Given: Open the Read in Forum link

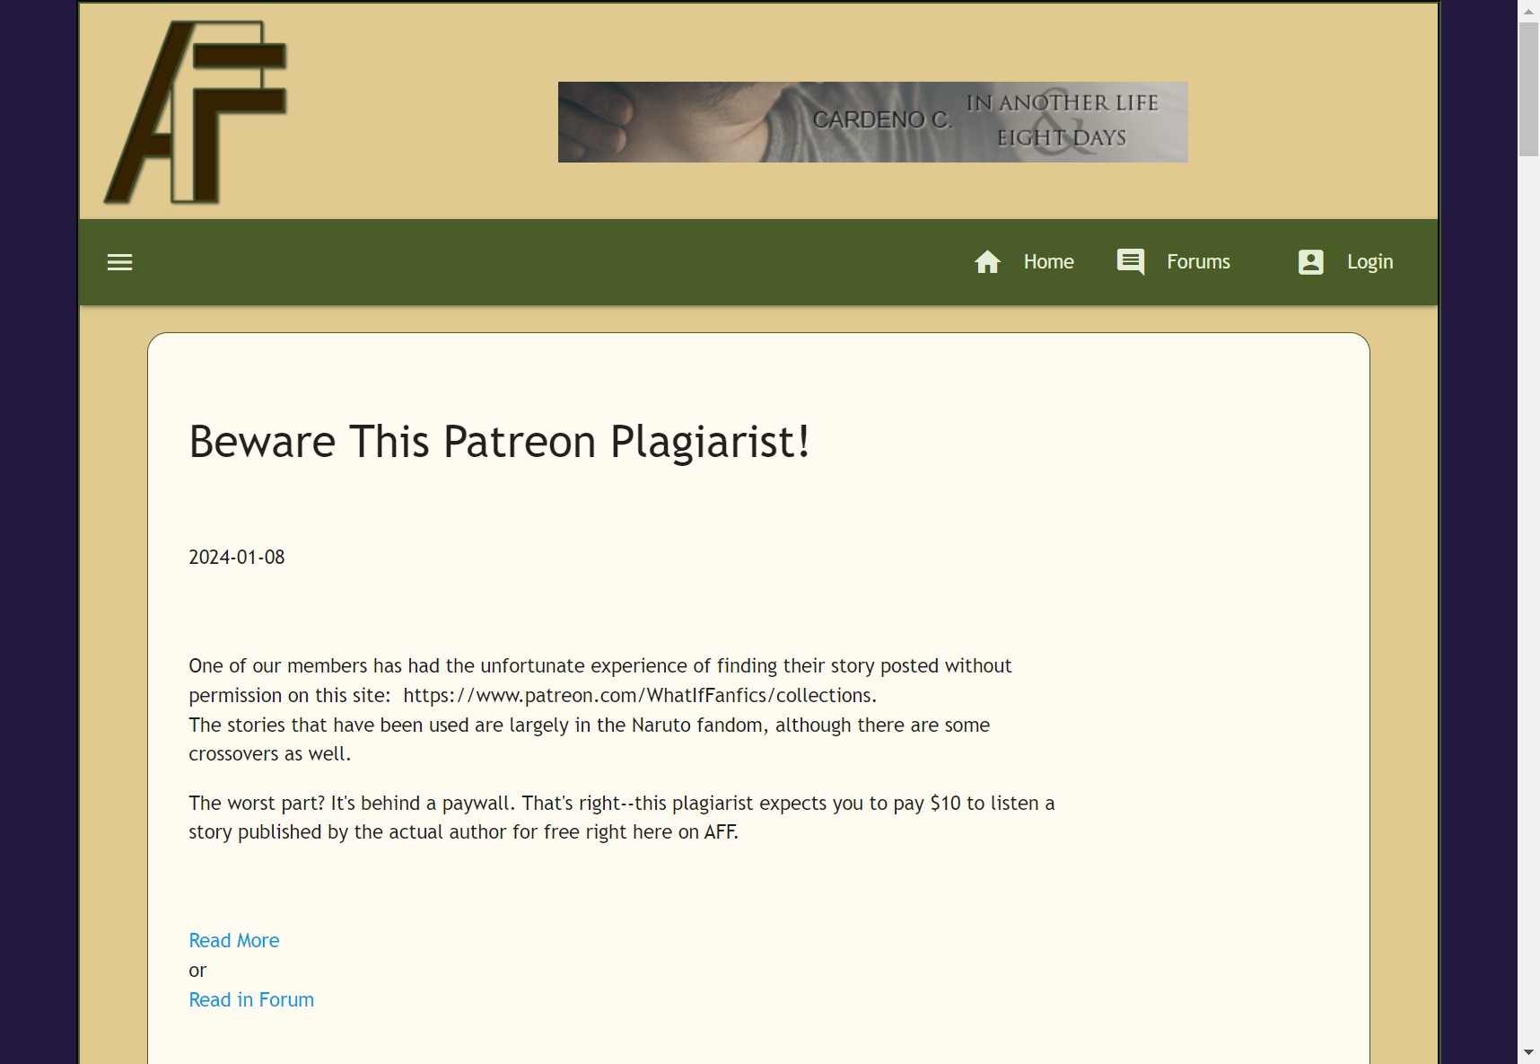Looking at the screenshot, I should pos(251,999).
